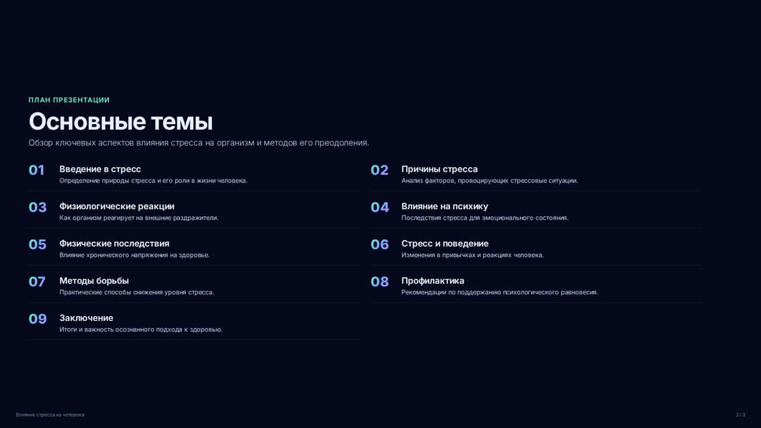Select 'Физические последствия' heading
The height and width of the screenshot is (428, 761).
click(114, 244)
